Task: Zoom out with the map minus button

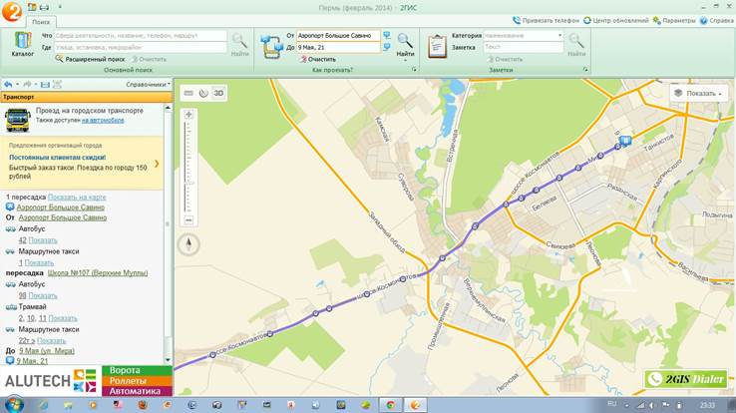Action: click(x=188, y=219)
